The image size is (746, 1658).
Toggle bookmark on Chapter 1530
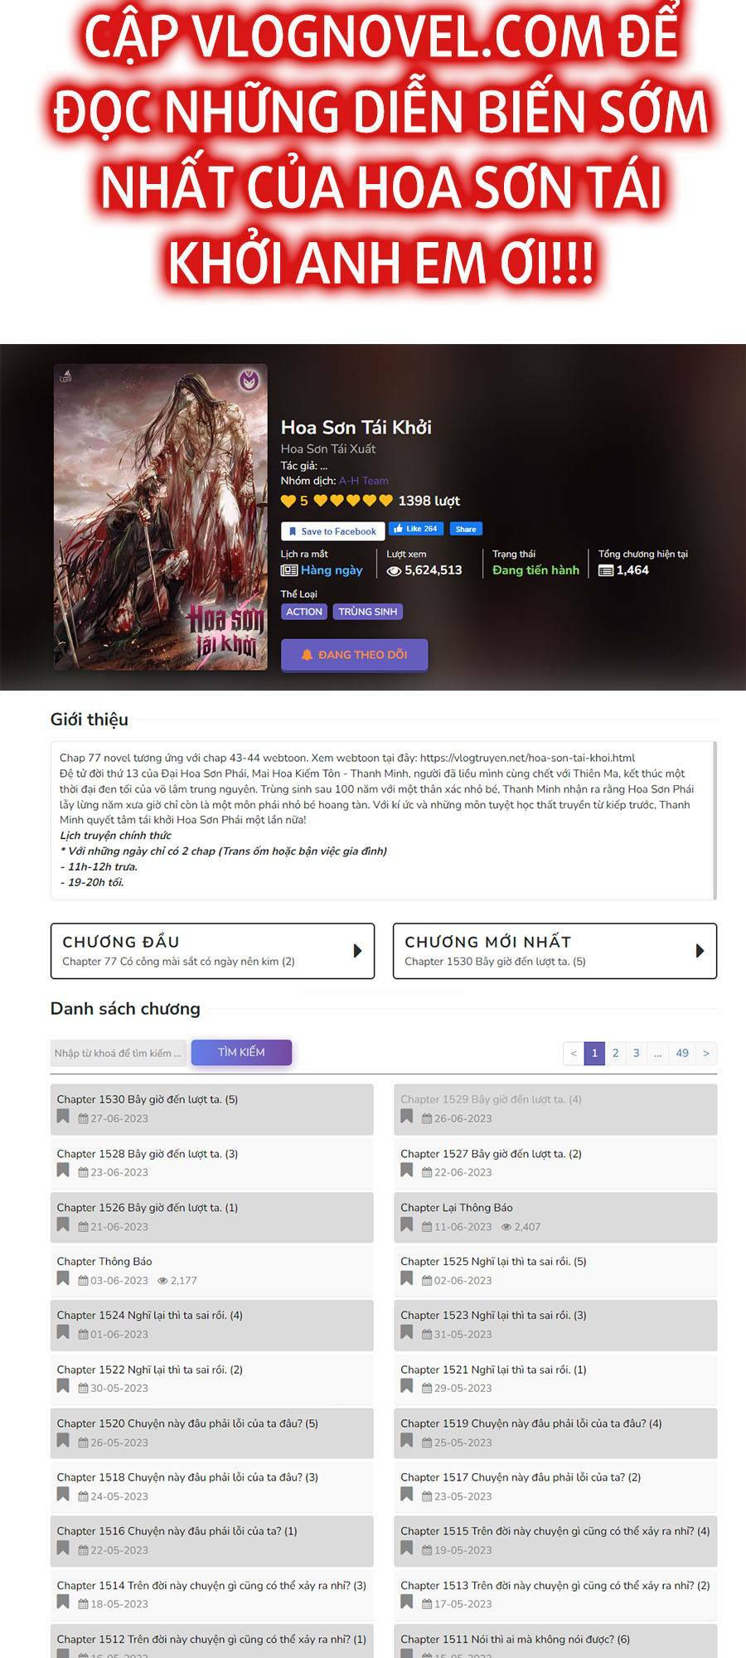[63, 1117]
